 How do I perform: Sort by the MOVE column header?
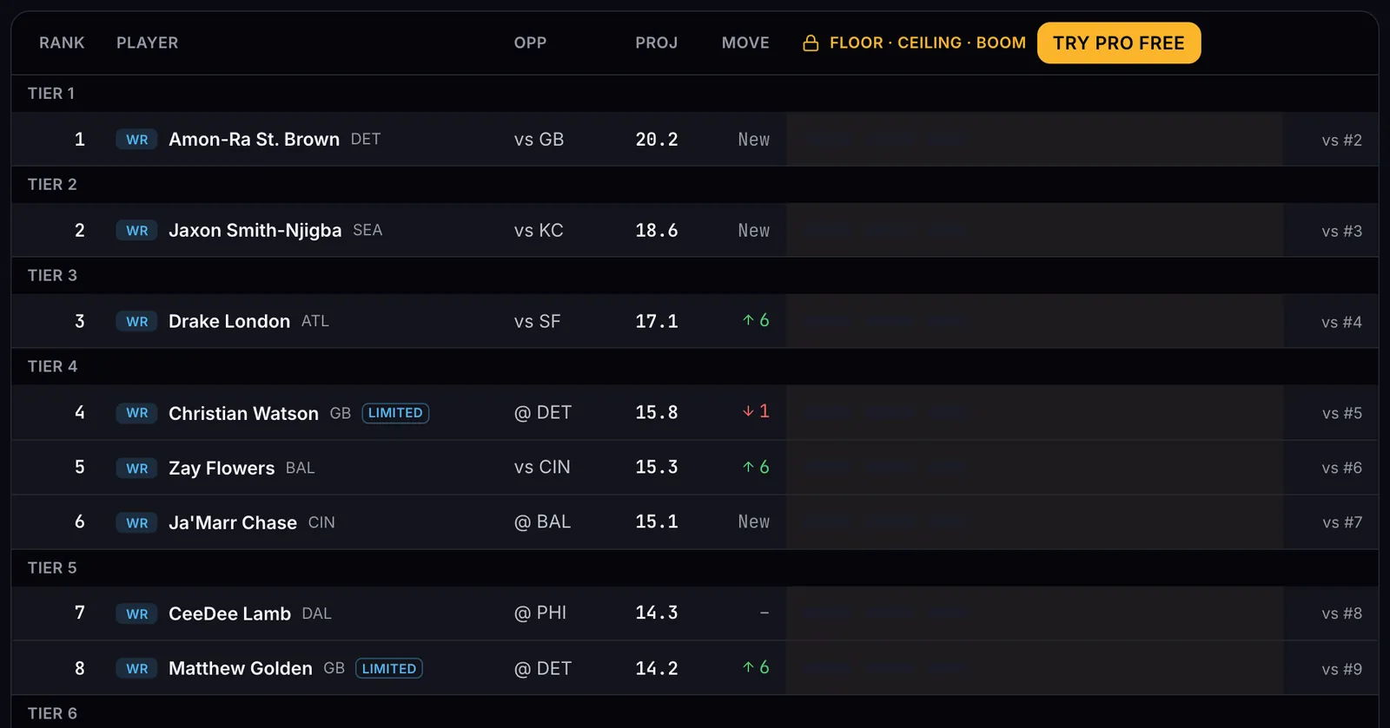745,43
